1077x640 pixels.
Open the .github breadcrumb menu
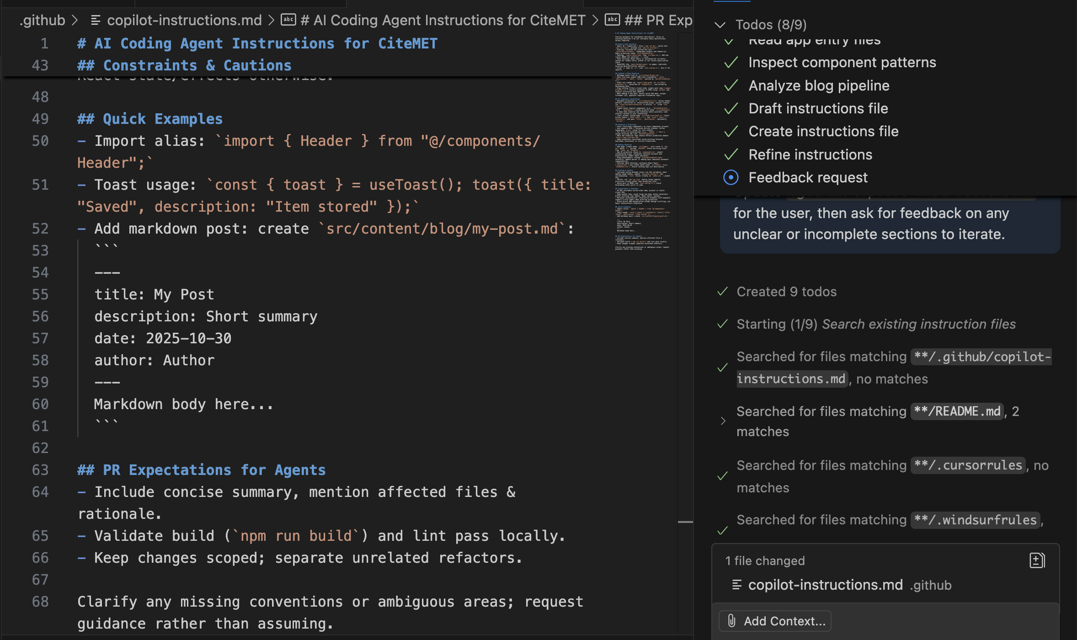pos(42,20)
